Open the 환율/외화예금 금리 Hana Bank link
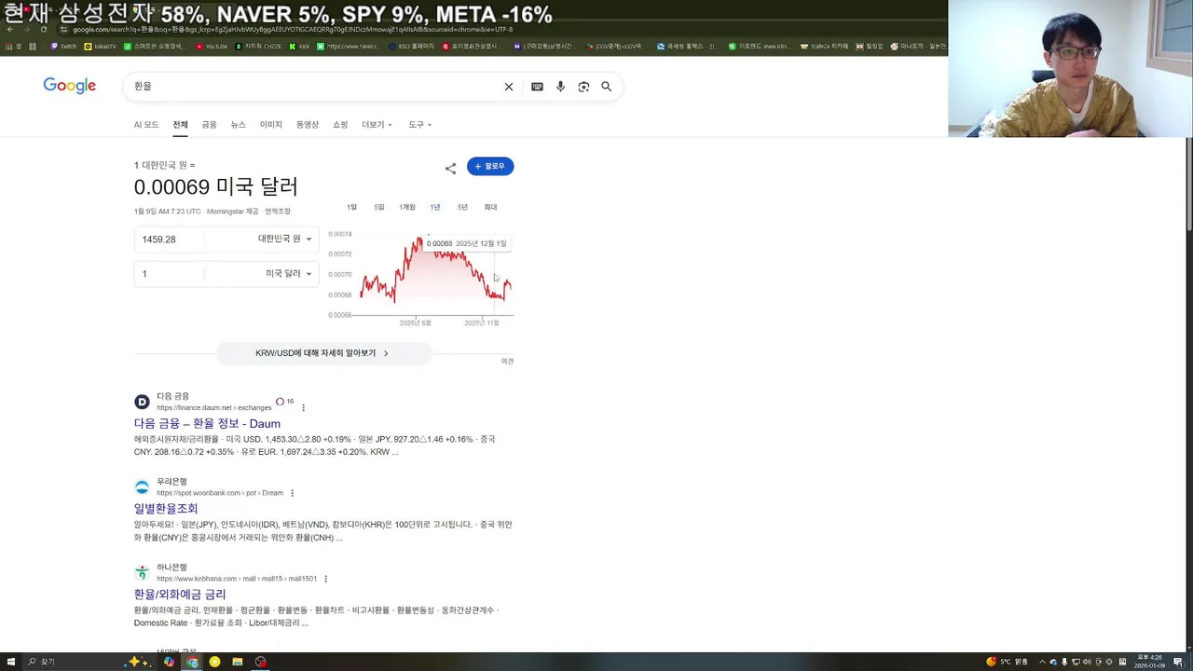Viewport: 1193px width, 671px height. coord(180,595)
